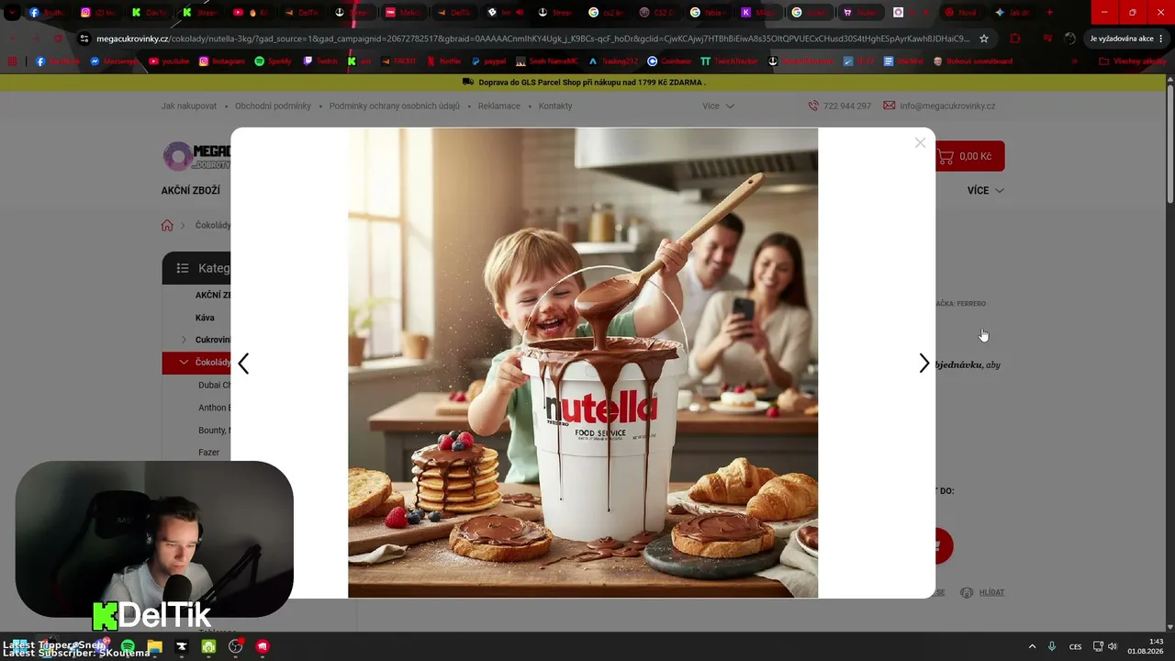Switch keyboard language CES indicator

(x=1076, y=646)
